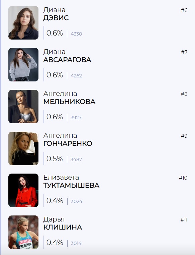Viewport: 195px width, 255px height.
Task: Select the ГОНЧАРЕНКО name link
Action: pyautogui.click(x=68, y=143)
